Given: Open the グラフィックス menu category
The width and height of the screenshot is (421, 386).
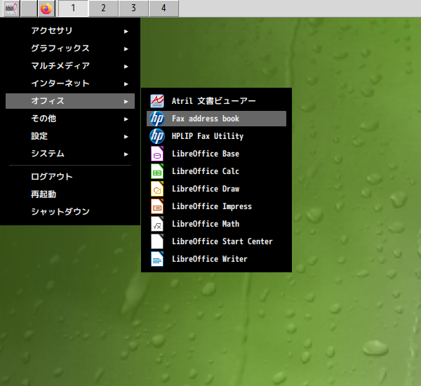Looking at the screenshot, I should [70, 48].
